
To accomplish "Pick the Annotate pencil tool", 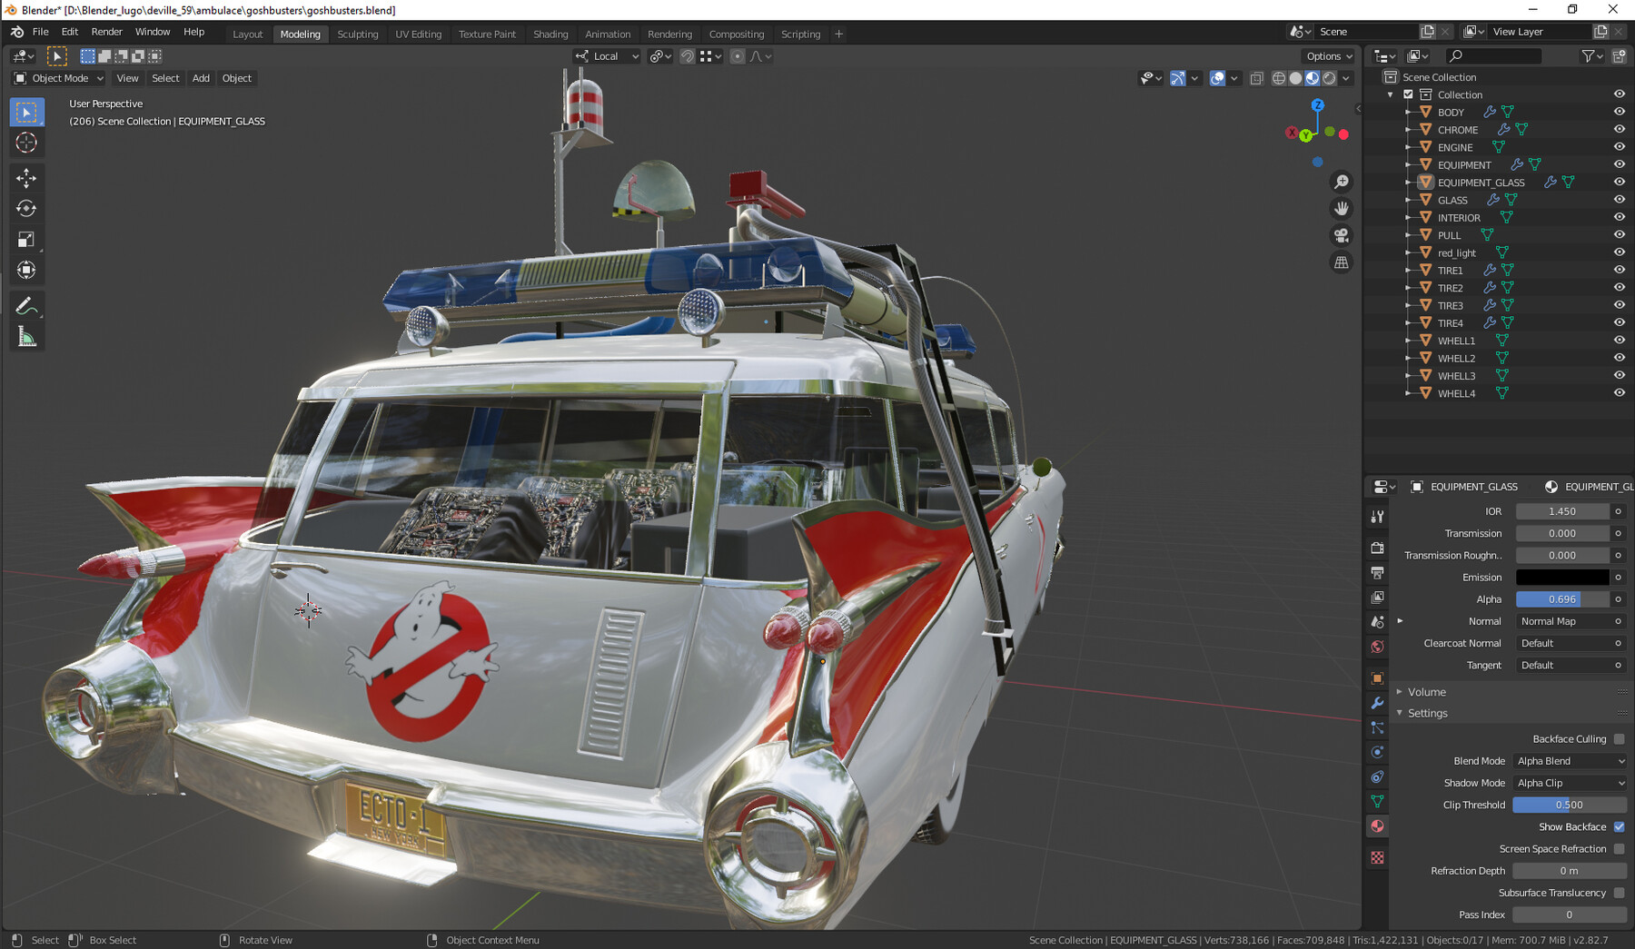I will 26,306.
